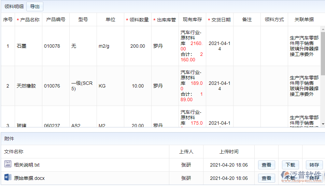This screenshot has height=186, width=325.
Task: Click the 附件 section header
Action: pyautogui.click(x=9, y=139)
